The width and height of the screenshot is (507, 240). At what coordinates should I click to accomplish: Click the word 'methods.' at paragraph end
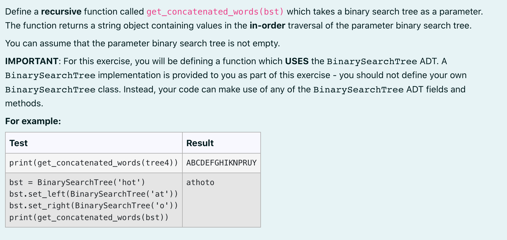point(24,103)
